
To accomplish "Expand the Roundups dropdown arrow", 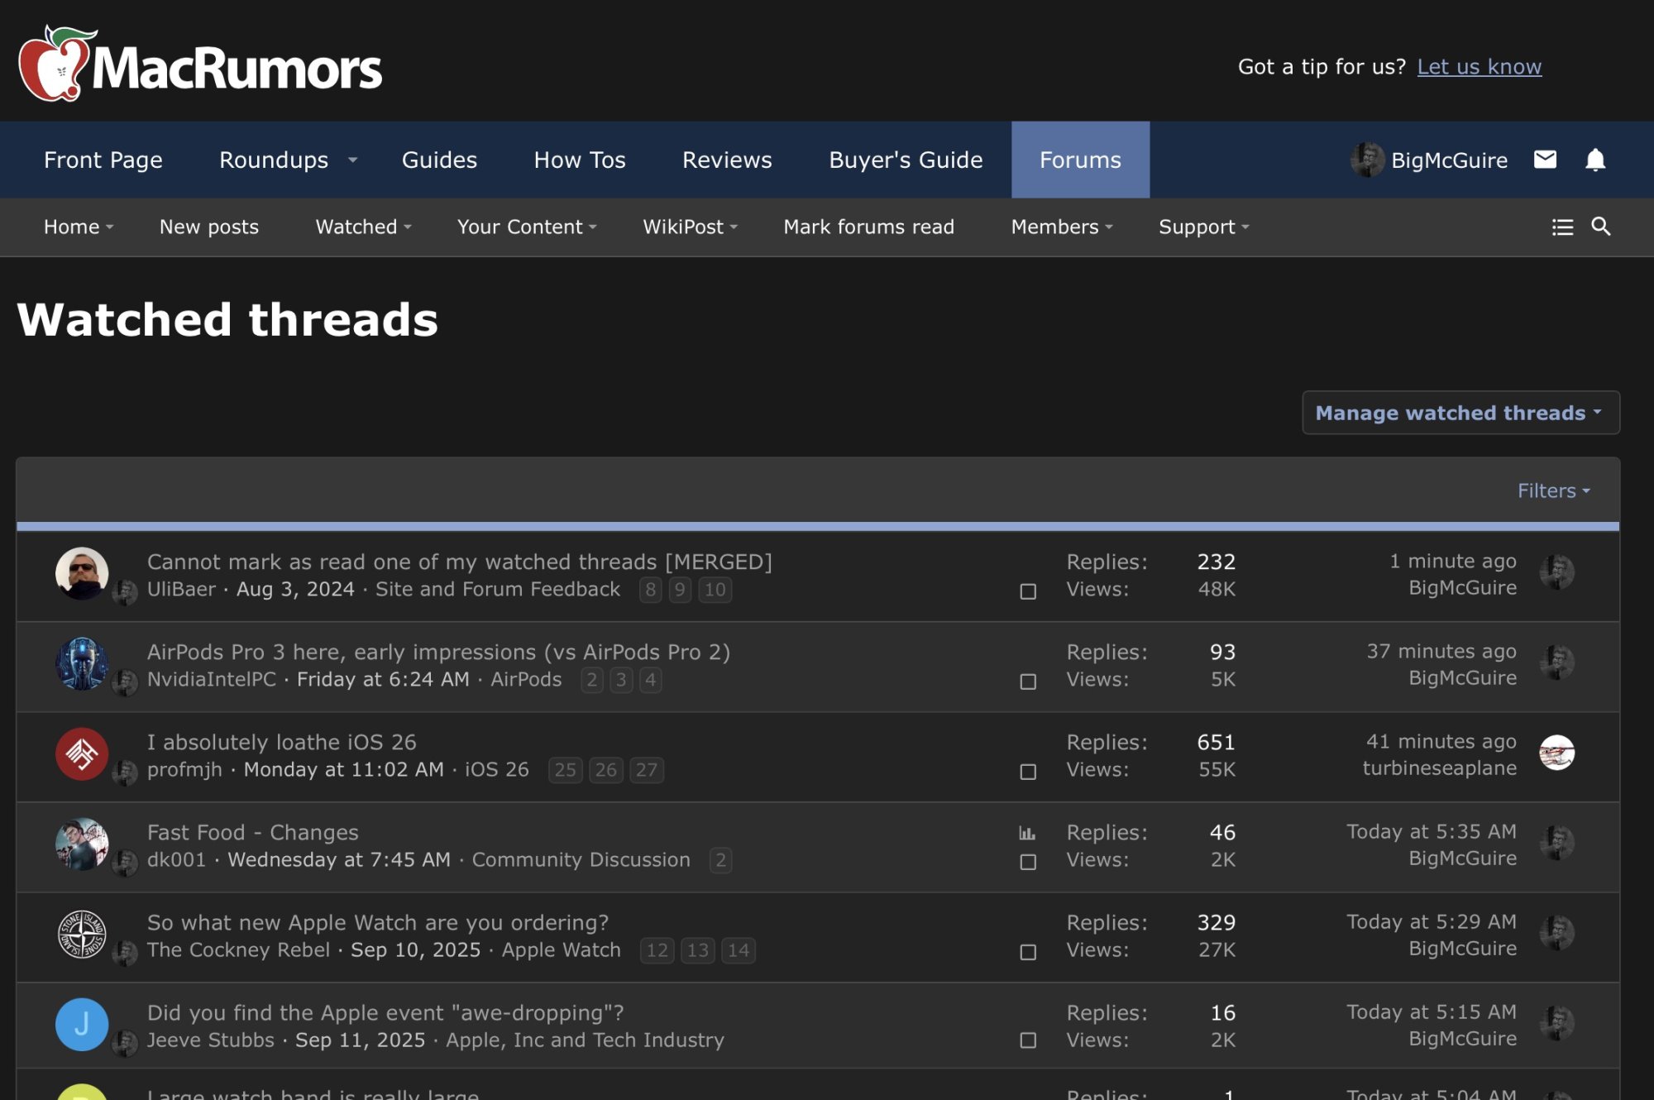I will [353, 160].
